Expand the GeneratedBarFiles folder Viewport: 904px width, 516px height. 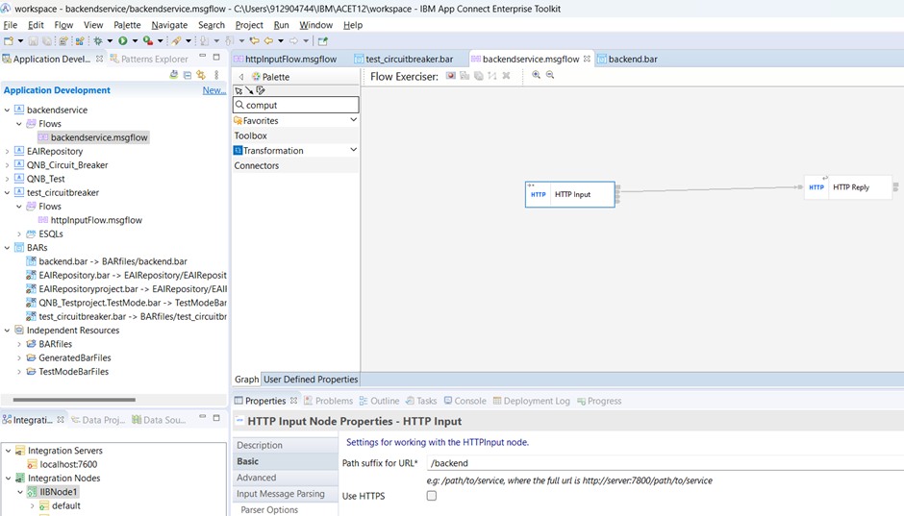click(x=19, y=357)
